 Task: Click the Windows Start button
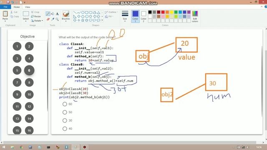tap(3, 147)
